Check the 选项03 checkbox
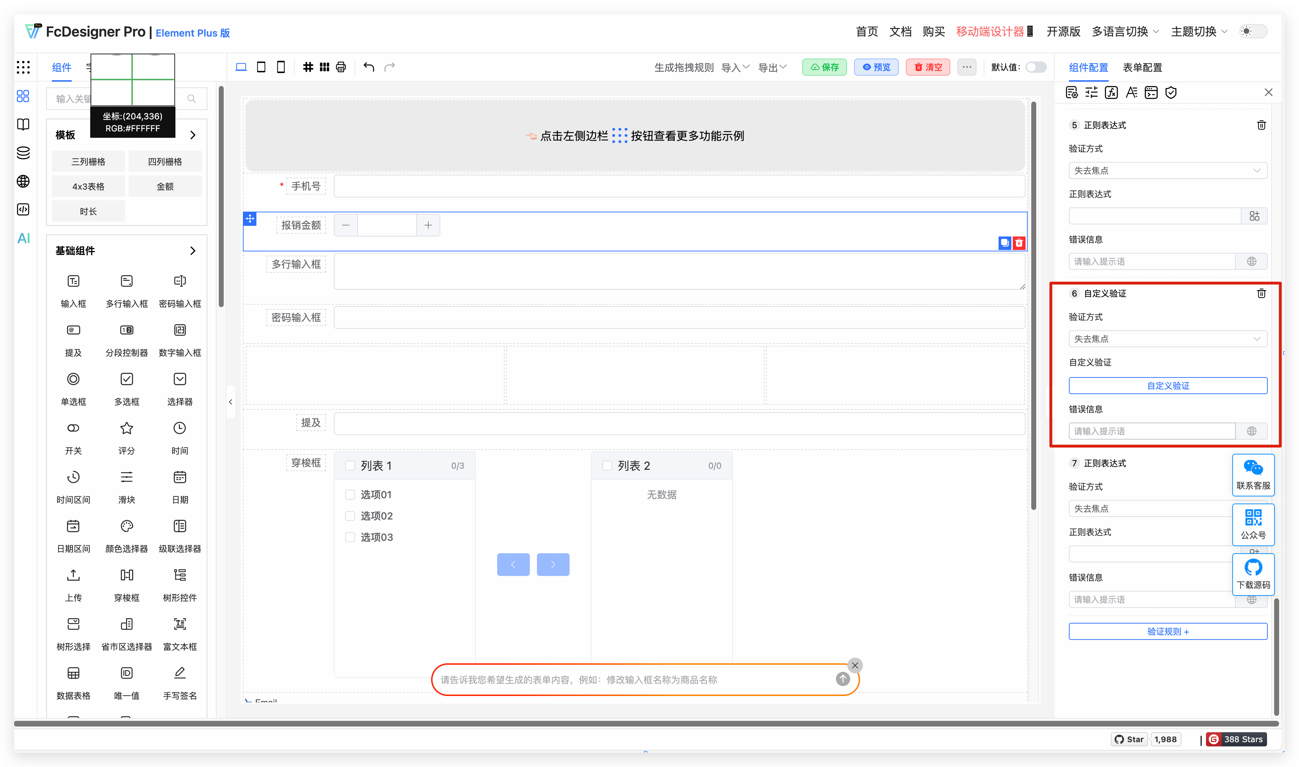 coord(350,537)
